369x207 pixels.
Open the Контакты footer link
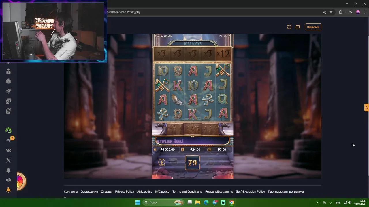coord(71,191)
